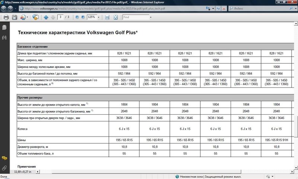Click the browser Forward button
The width and height of the screenshot is (298, 179).
[10, 8]
